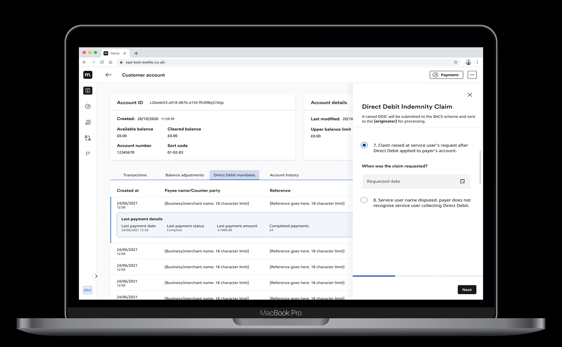The width and height of the screenshot is (562, 347).
Task: Click the customers people icon in the sidebar
Action: tap(88, 138)
